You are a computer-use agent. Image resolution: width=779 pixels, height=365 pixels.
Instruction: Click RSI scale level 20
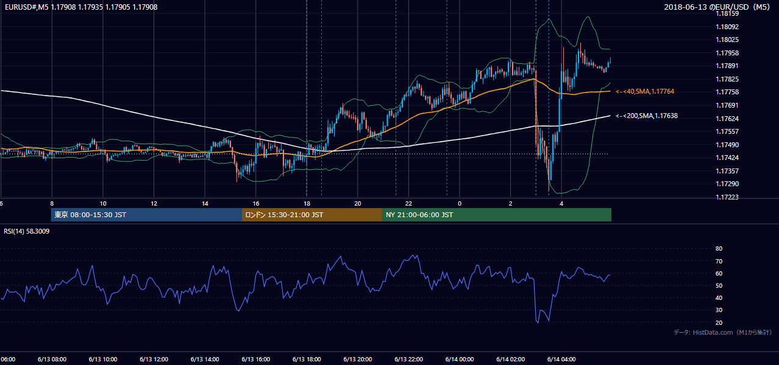coord(719,322)
